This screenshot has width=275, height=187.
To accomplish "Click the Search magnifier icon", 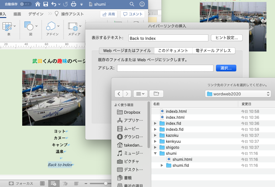I will 132,4.
